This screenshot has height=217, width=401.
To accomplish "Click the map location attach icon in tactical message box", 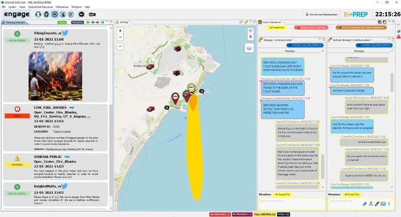I will click(x=371, y=203).
